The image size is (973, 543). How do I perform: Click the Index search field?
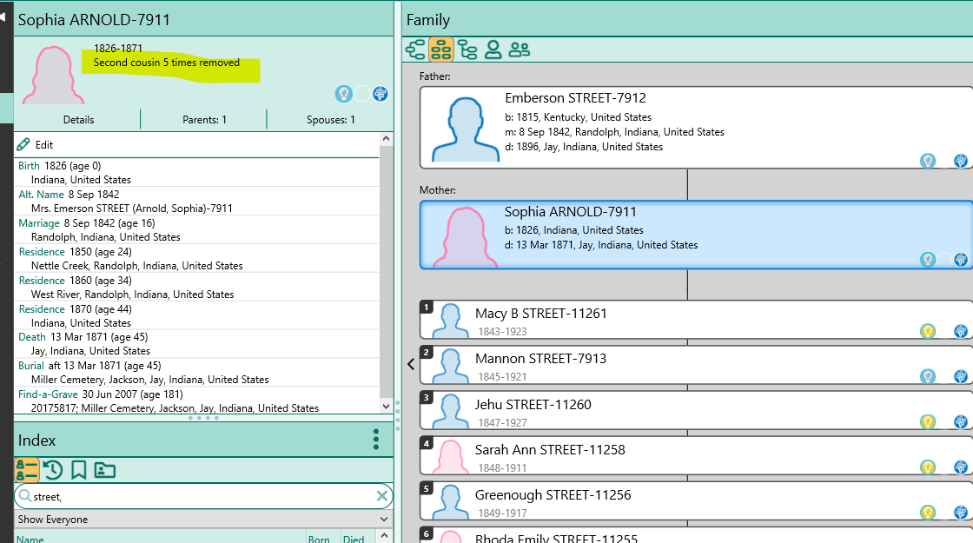200,496
